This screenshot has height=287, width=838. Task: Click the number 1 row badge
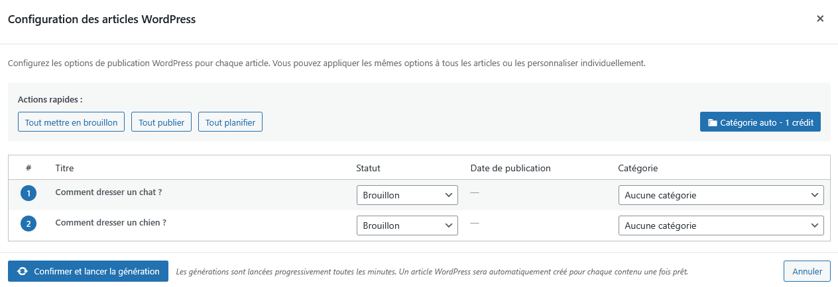pyautogui.click(x=29, y=194)
